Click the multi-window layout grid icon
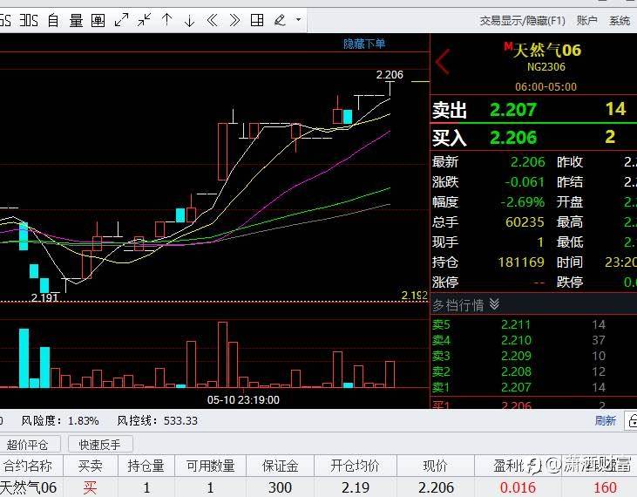637x497 pixels. coord(257,20)
